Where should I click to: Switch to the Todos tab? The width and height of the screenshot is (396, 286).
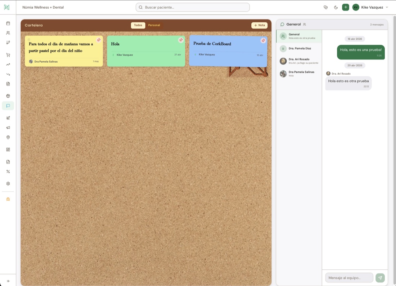point(138,25)
